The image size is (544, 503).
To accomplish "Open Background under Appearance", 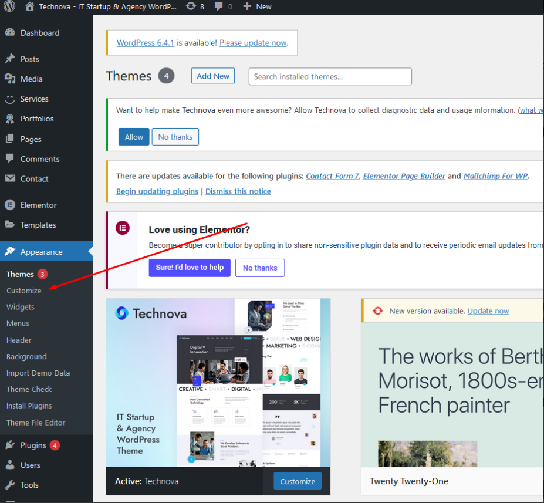I will 26,356.
